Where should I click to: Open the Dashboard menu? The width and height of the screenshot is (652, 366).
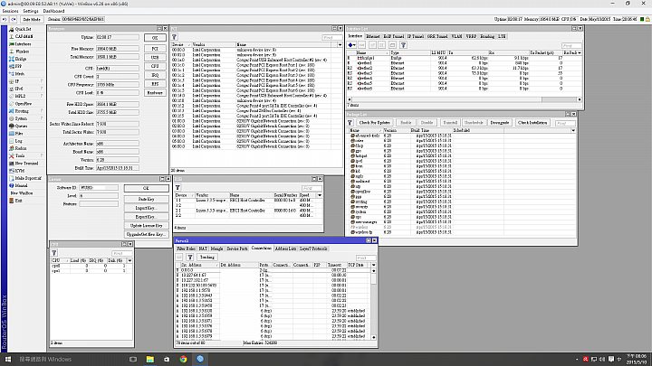(53, 11)
